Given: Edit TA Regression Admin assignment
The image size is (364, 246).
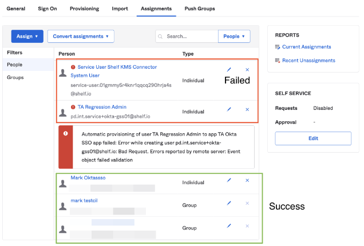Looking at the screenshot, I should (229, 109).
